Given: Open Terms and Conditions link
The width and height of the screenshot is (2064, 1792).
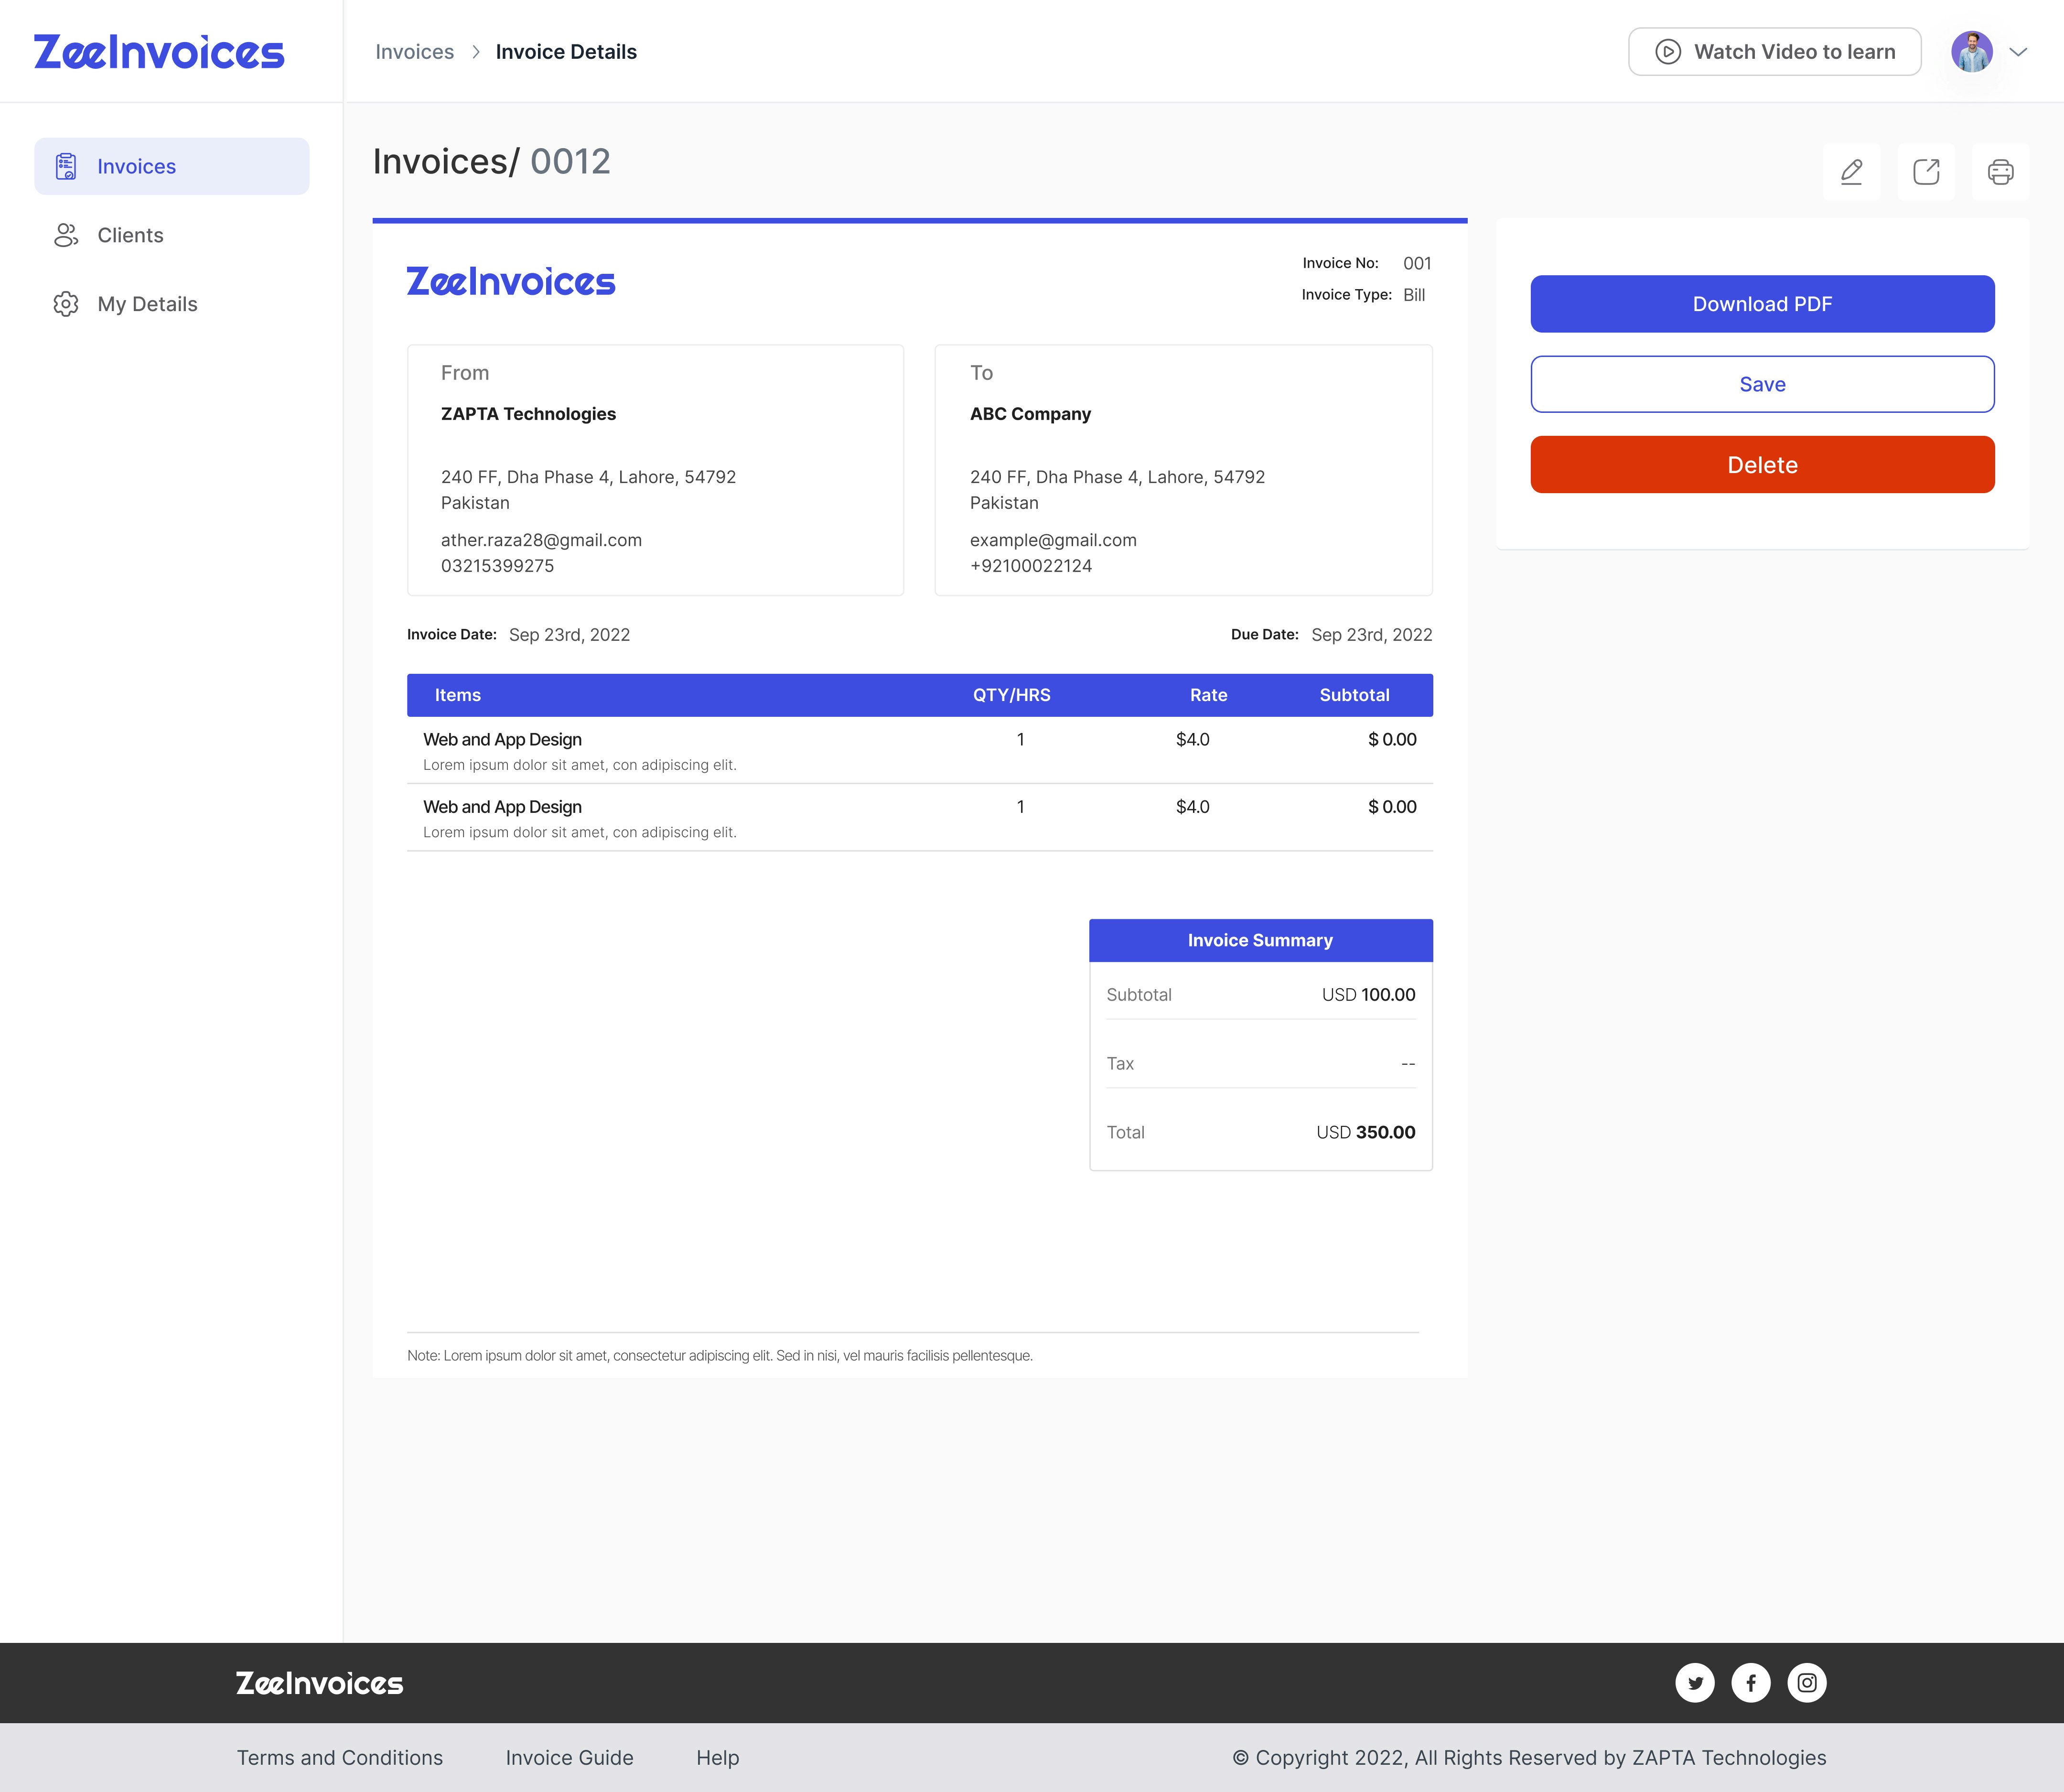Looking at the screenshot, I should tap(339, 1758).
